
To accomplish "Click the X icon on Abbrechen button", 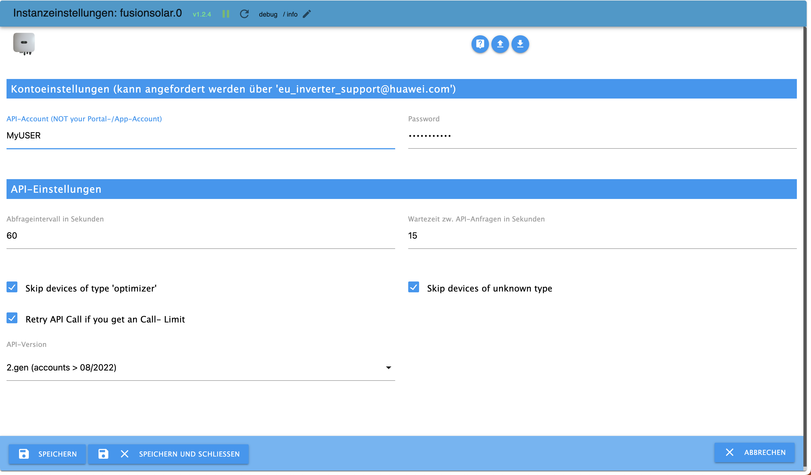I will [x=729, y=452].
